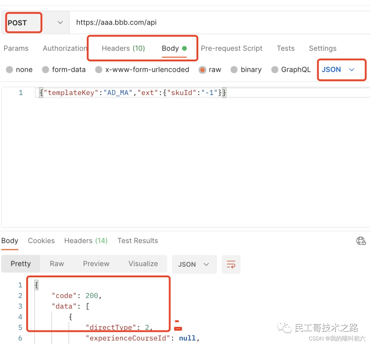Select the response Body tab

click(10, 241)
